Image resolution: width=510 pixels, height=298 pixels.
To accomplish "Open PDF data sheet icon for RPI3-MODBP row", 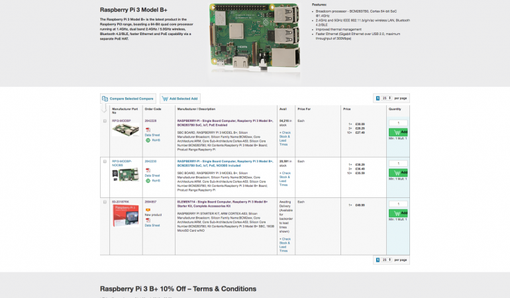I will point(148,130).
